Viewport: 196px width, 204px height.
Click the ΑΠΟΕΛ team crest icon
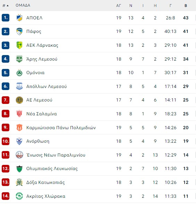19,18
